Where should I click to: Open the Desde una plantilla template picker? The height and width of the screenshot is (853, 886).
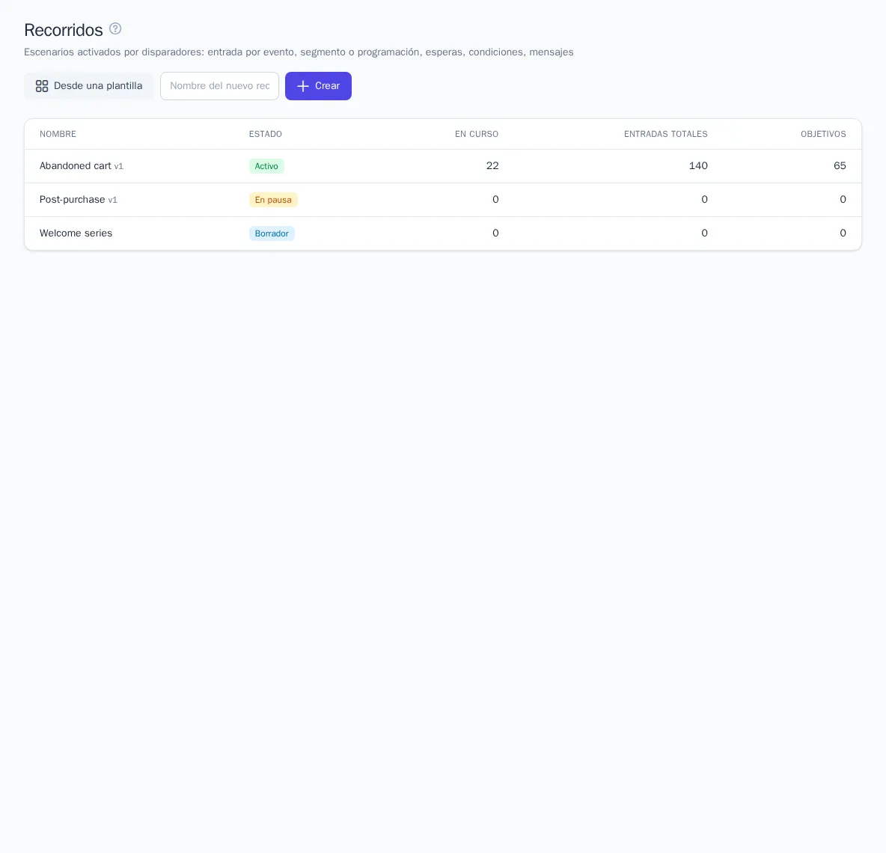tap(89, 86)
